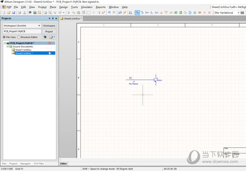Open the Workspace1.DsnWrk dropdown

[x=39, y=26]
